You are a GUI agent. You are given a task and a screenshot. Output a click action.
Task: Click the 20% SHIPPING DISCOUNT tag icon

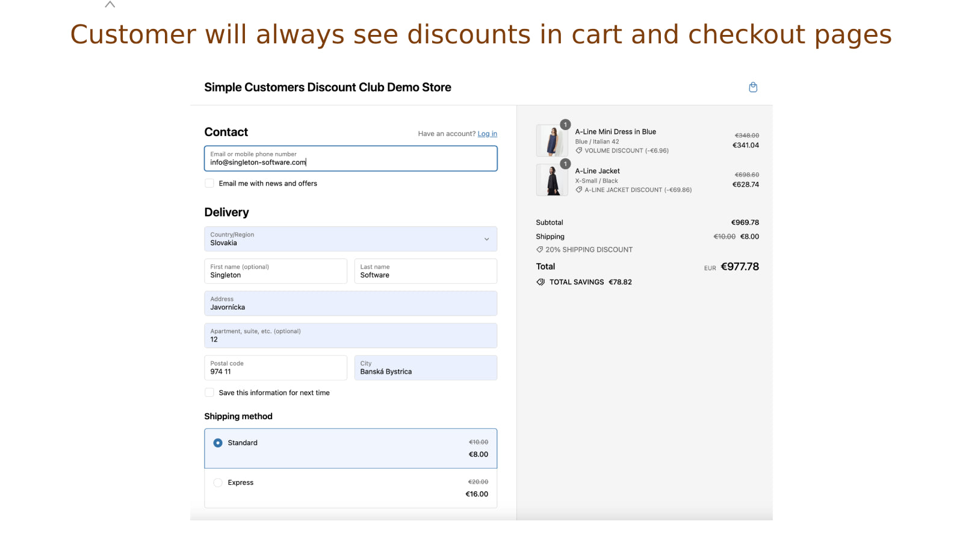(540, 249)
